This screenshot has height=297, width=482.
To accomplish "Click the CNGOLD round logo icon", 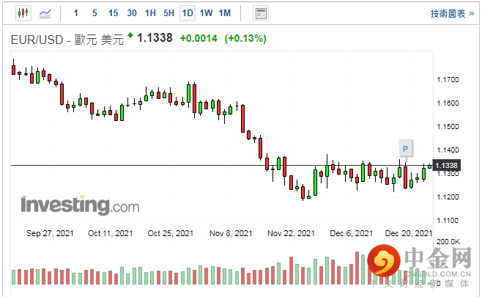I will (x=383, y=260).
